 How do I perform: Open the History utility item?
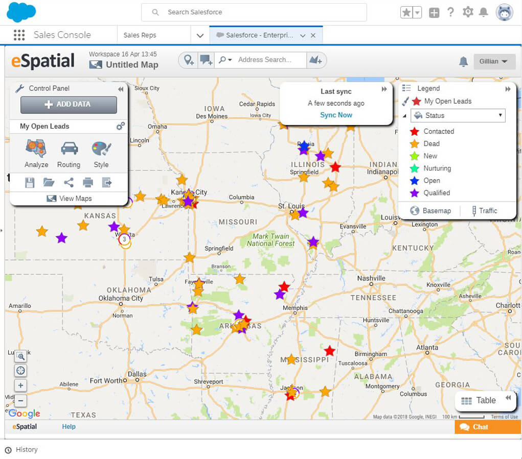pyautogui.click(x=21, y=450)
